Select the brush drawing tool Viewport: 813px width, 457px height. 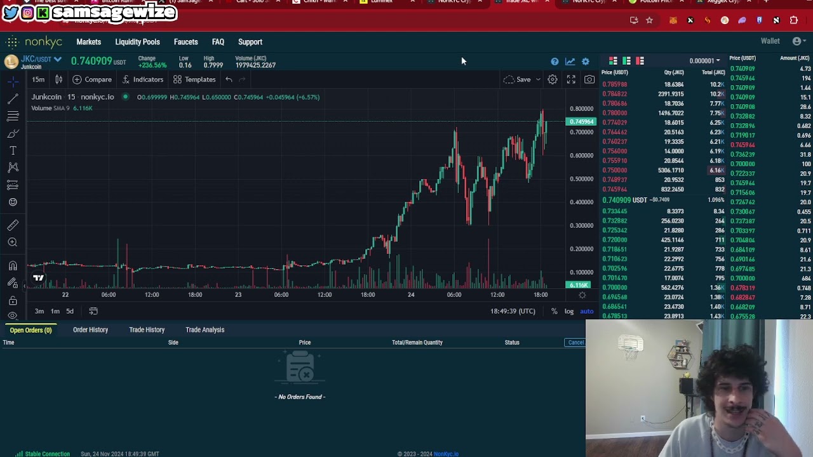click(x=13, y=133)
